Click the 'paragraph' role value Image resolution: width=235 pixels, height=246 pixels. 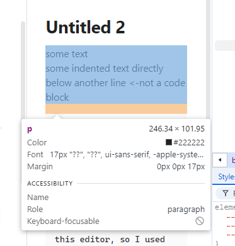[x=186, y=210]
